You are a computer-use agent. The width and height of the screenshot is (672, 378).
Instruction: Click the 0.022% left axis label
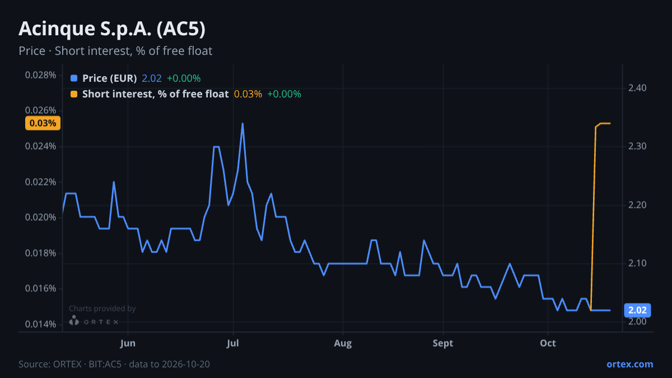(x=40, y=182)
